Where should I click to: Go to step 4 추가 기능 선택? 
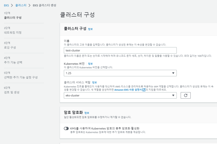(13, 62)
